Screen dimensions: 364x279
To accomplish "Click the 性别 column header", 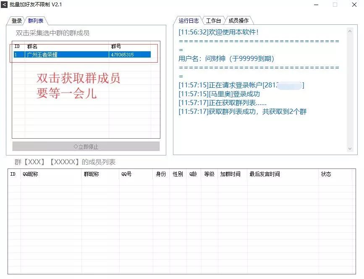I will pyautogui.click(x=178, y=174).
